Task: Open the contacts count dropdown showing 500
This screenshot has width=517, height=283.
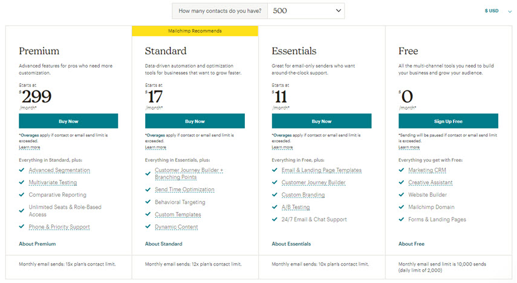Action: pyautogui.click(x=307, y=11)
